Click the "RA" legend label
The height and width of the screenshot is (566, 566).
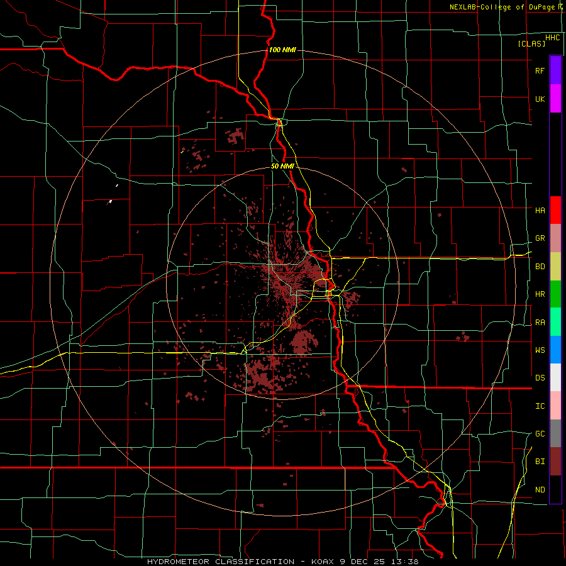click(x=540, y=323)
